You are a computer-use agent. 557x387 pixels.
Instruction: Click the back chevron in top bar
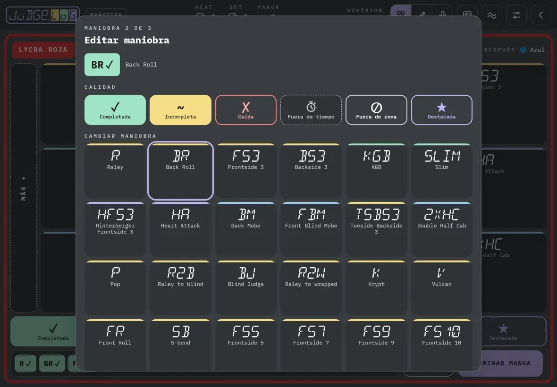540,15
